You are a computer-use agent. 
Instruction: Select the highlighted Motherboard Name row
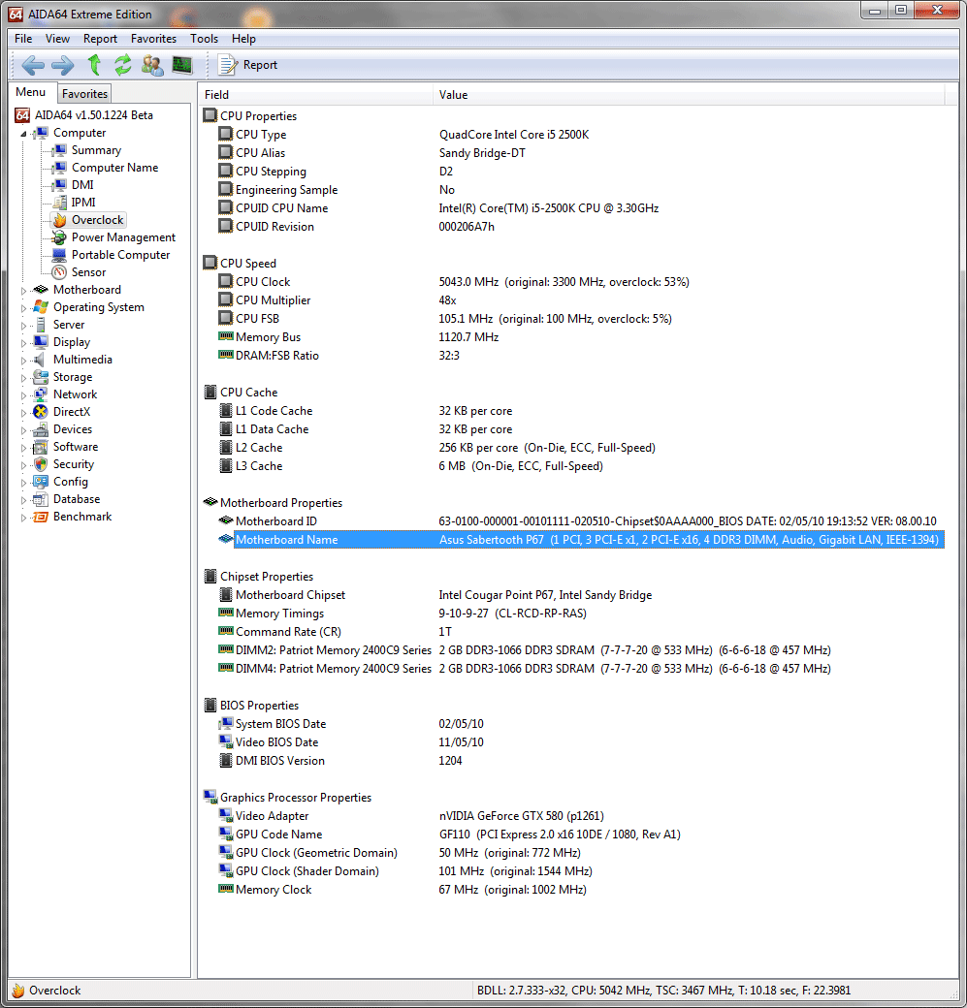[x=581, y=539]
